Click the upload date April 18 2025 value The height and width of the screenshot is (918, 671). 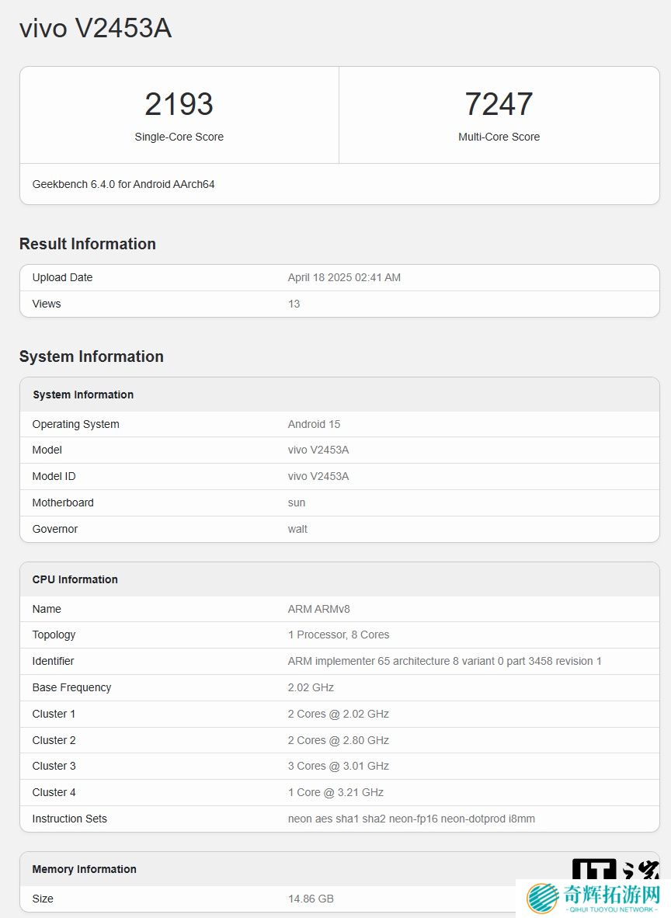point(344,277)
